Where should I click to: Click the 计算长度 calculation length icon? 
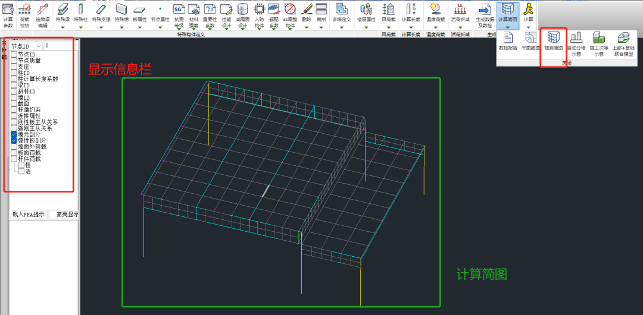pos(411,9)
